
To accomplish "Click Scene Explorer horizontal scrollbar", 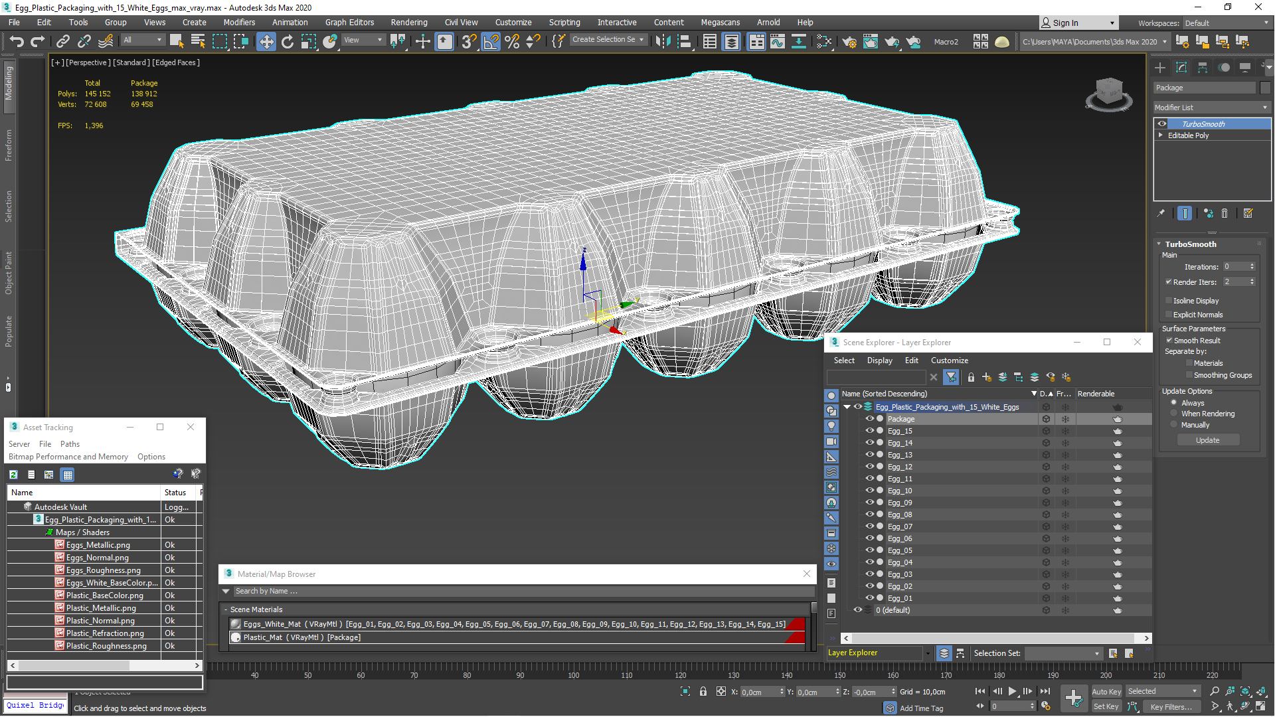I will [x=996, y=638].
